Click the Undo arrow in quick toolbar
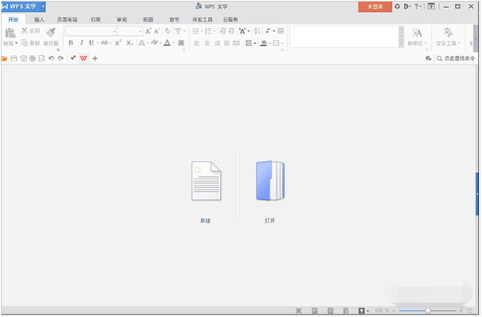482x317 pixels. (x=51, y=58)
